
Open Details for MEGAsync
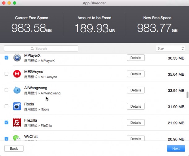[x=136, y=74]
